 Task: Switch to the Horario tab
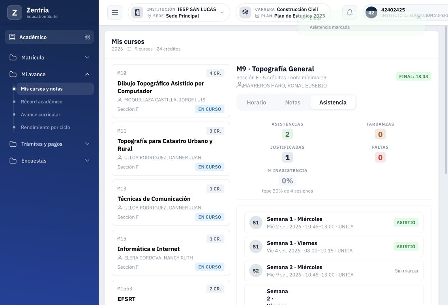tap(256, 103)
